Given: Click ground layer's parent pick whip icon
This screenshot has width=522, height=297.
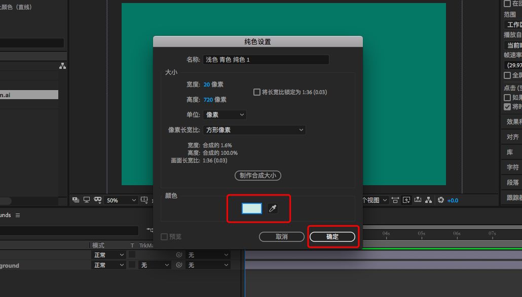Looking at the screenshot, I should 179,265.
